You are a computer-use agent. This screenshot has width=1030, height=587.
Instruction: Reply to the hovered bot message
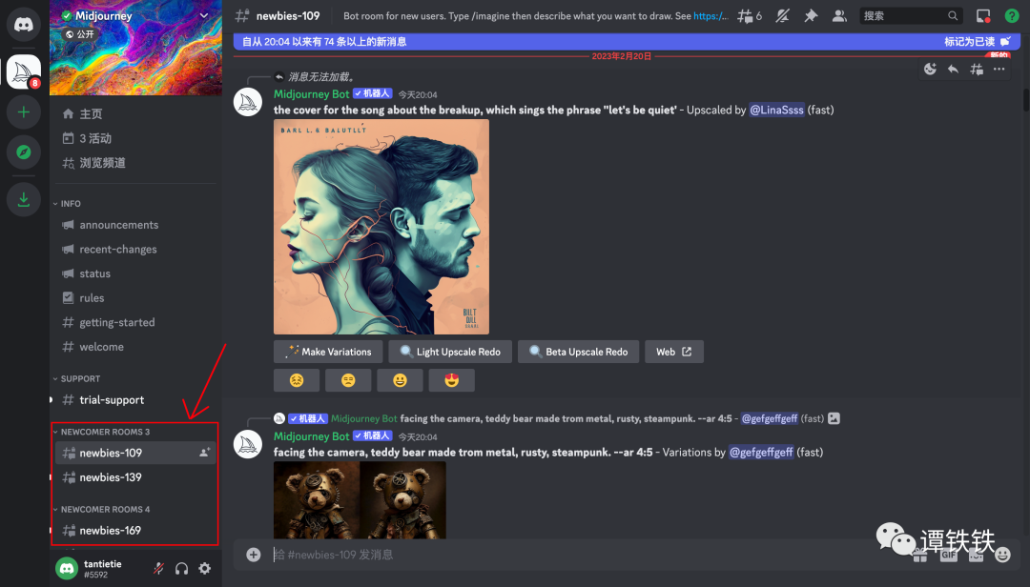(x=953, y=69)
